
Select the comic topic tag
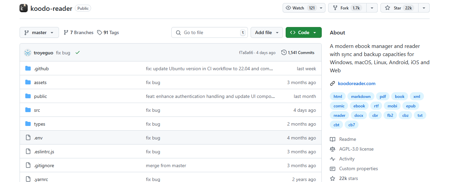click(x=339, y=106)
